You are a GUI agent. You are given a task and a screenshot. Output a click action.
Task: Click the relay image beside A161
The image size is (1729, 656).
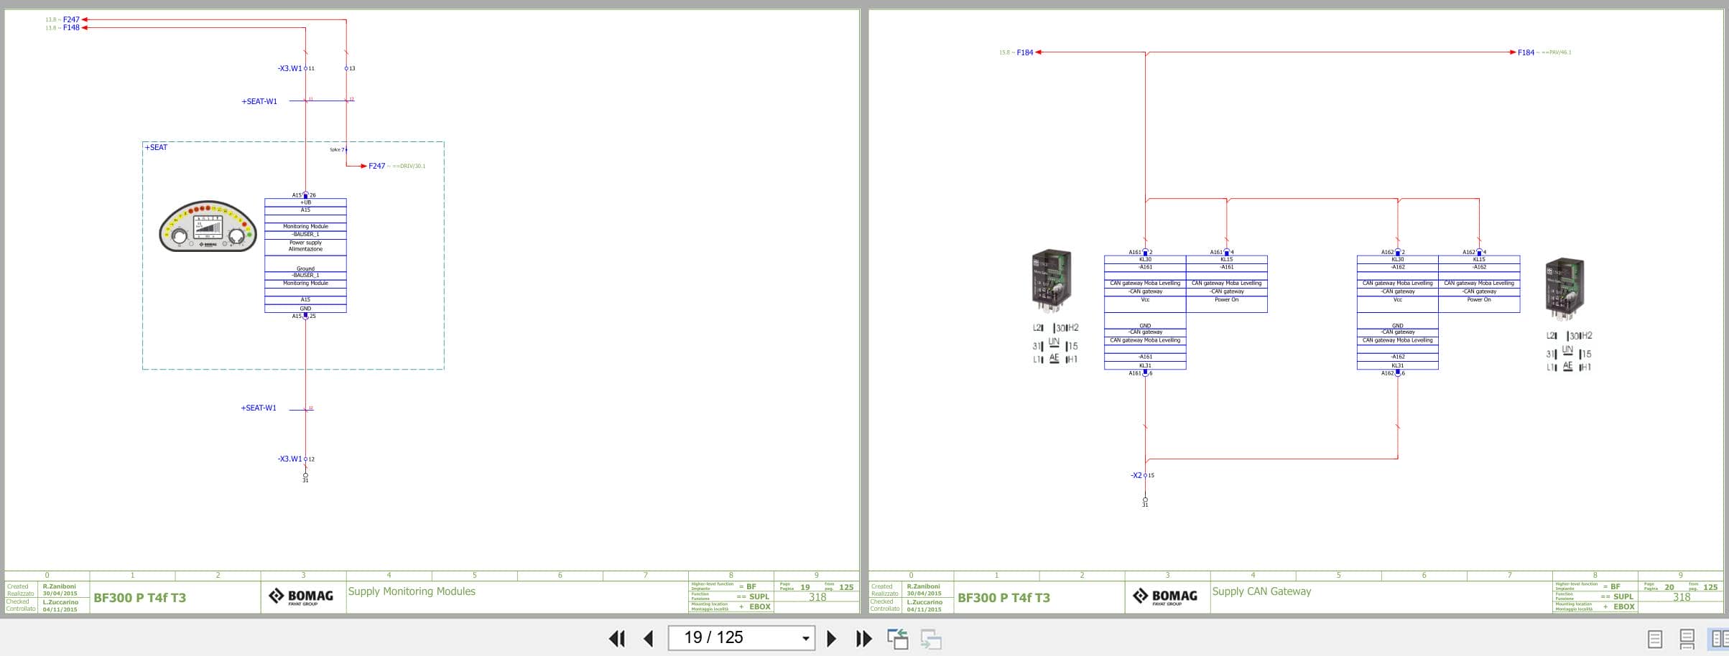coord(1052,281)
